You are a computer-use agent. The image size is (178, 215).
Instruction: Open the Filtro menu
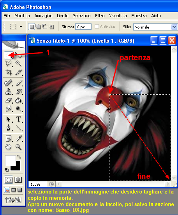[x=100, y=16]
